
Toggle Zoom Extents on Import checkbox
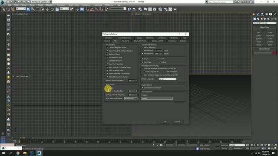[142, 88]
